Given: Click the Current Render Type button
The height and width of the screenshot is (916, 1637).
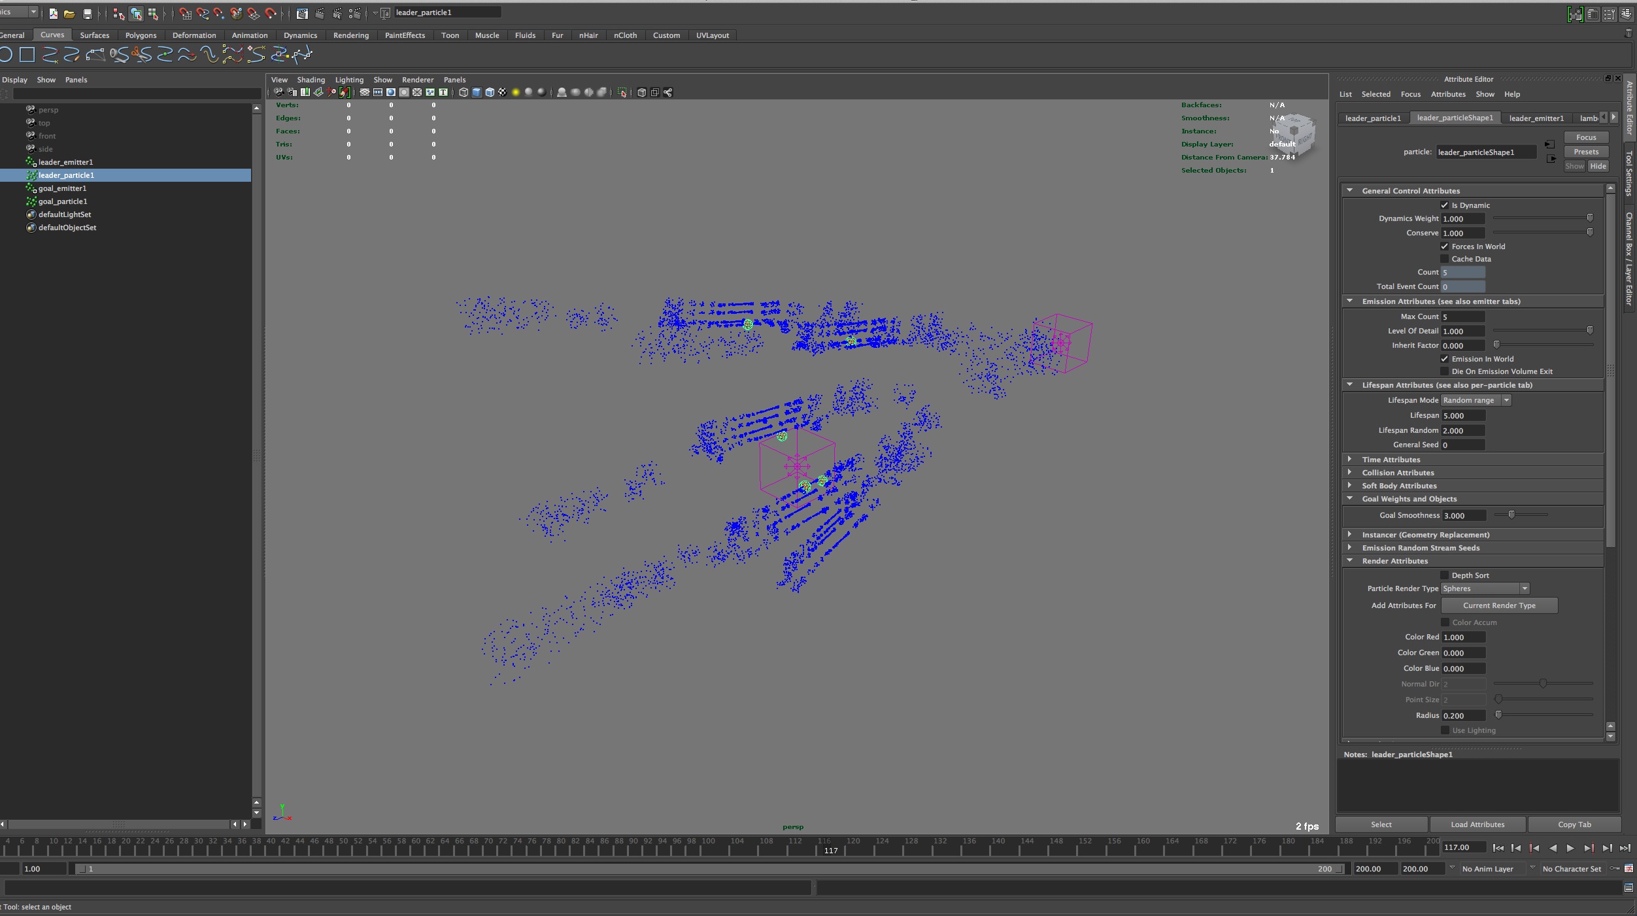Looking at the screenshot, I should (1498, 605).
